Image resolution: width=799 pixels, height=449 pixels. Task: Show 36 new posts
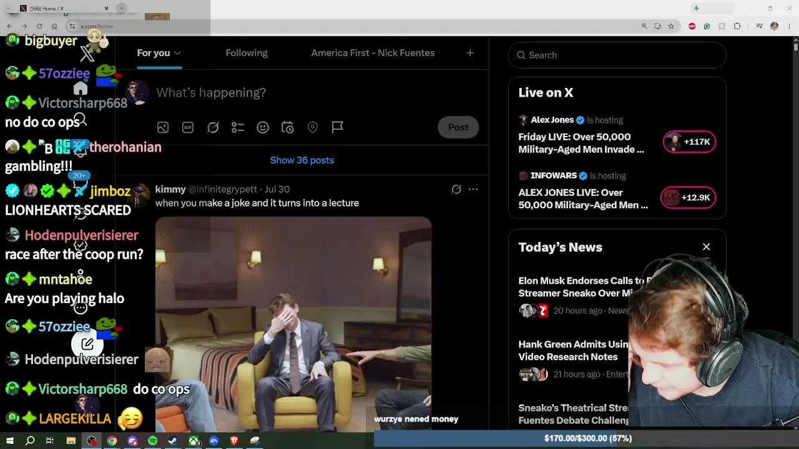[302, 160]
